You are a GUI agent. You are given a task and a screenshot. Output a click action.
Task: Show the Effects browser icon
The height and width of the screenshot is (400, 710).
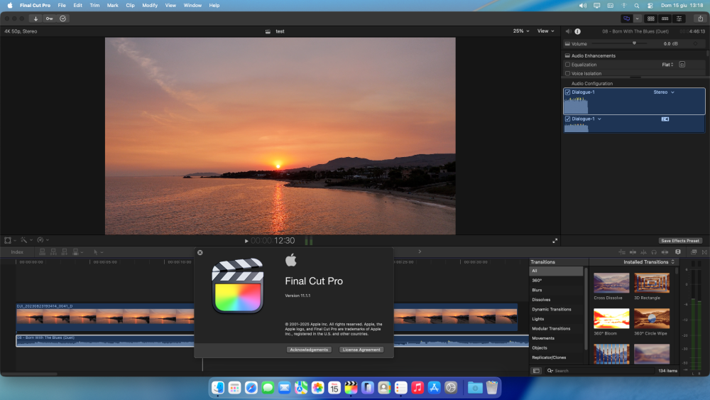[x=694, y=252]
